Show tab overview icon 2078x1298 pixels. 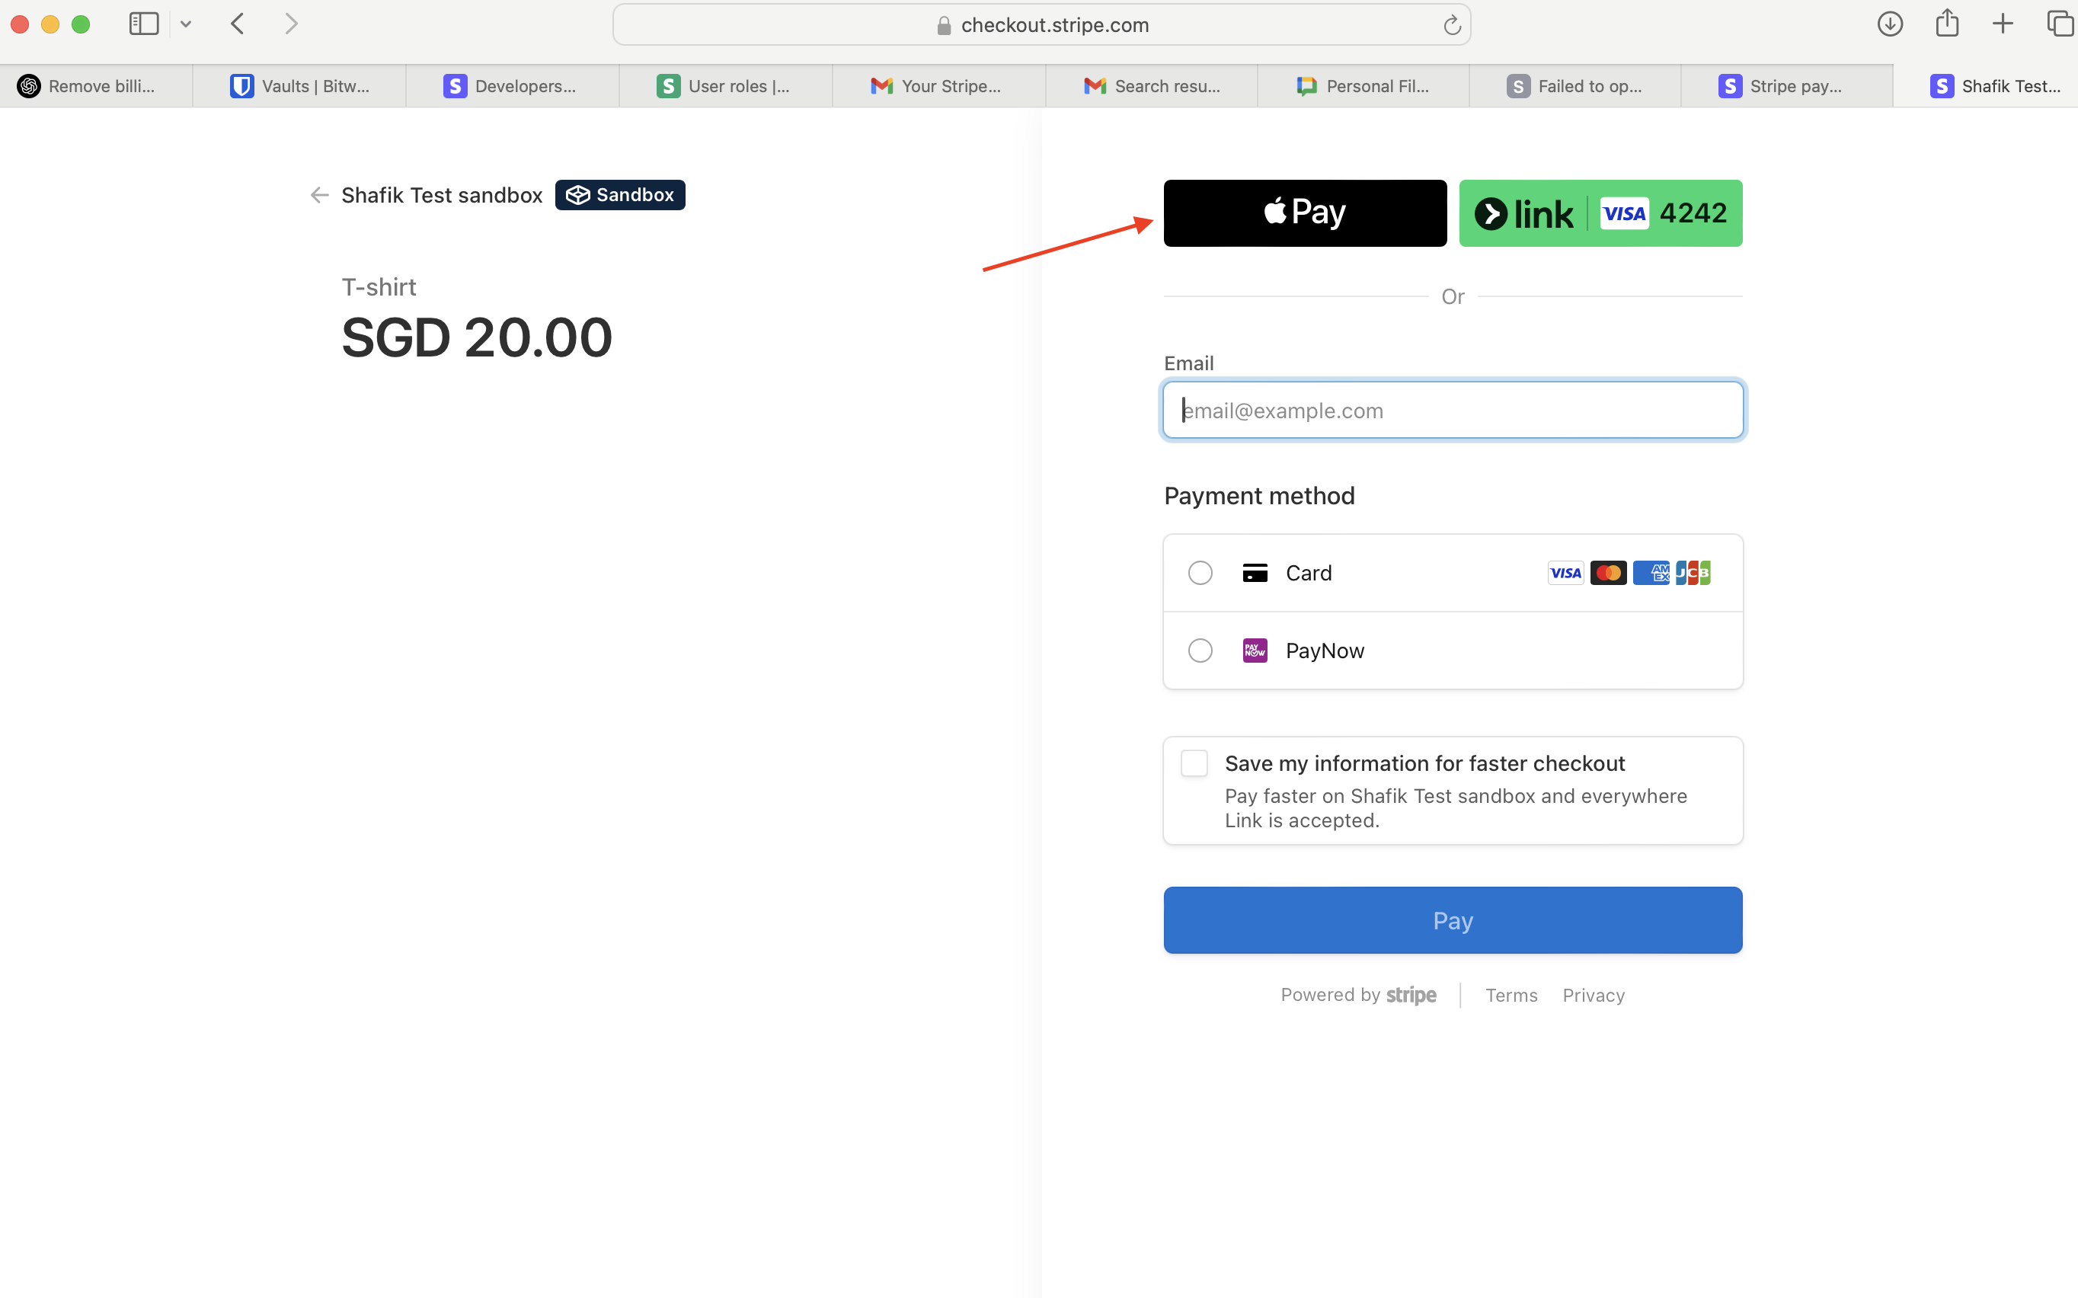[x=2060, y=24]
